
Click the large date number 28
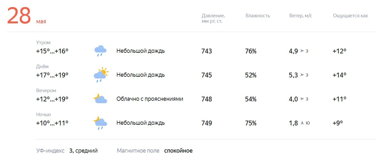click(19, 16)
